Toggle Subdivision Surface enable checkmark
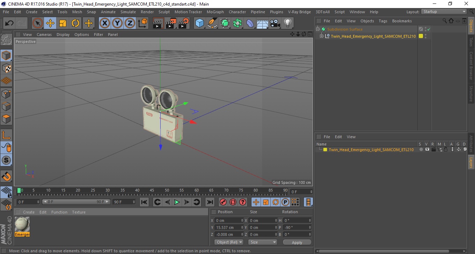The height and width of the screenshot is (254, 475). (429, 29)
